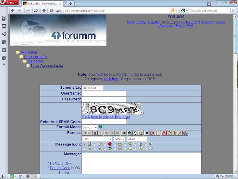The image size is (238, 179).
Task: Expand the RSS feed dropdown arrow
Action: click(176, 11)
